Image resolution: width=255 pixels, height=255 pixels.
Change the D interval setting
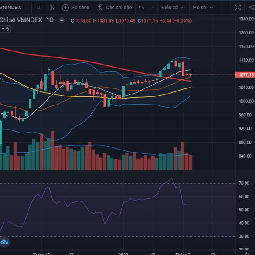38,8
